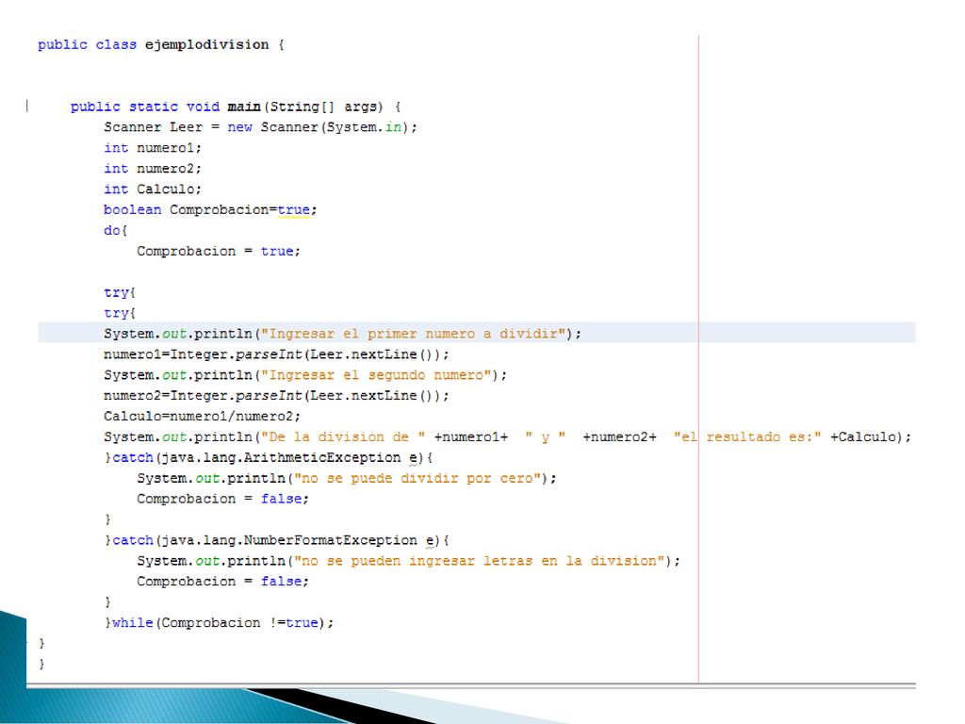Image resolution: width=965 pixels, height=724 pixels.
Task: Click the 'public static void' keywords
Action: [144, 107]
